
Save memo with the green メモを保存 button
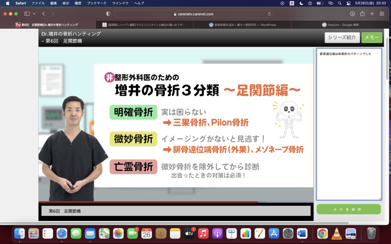click(348, 209)
